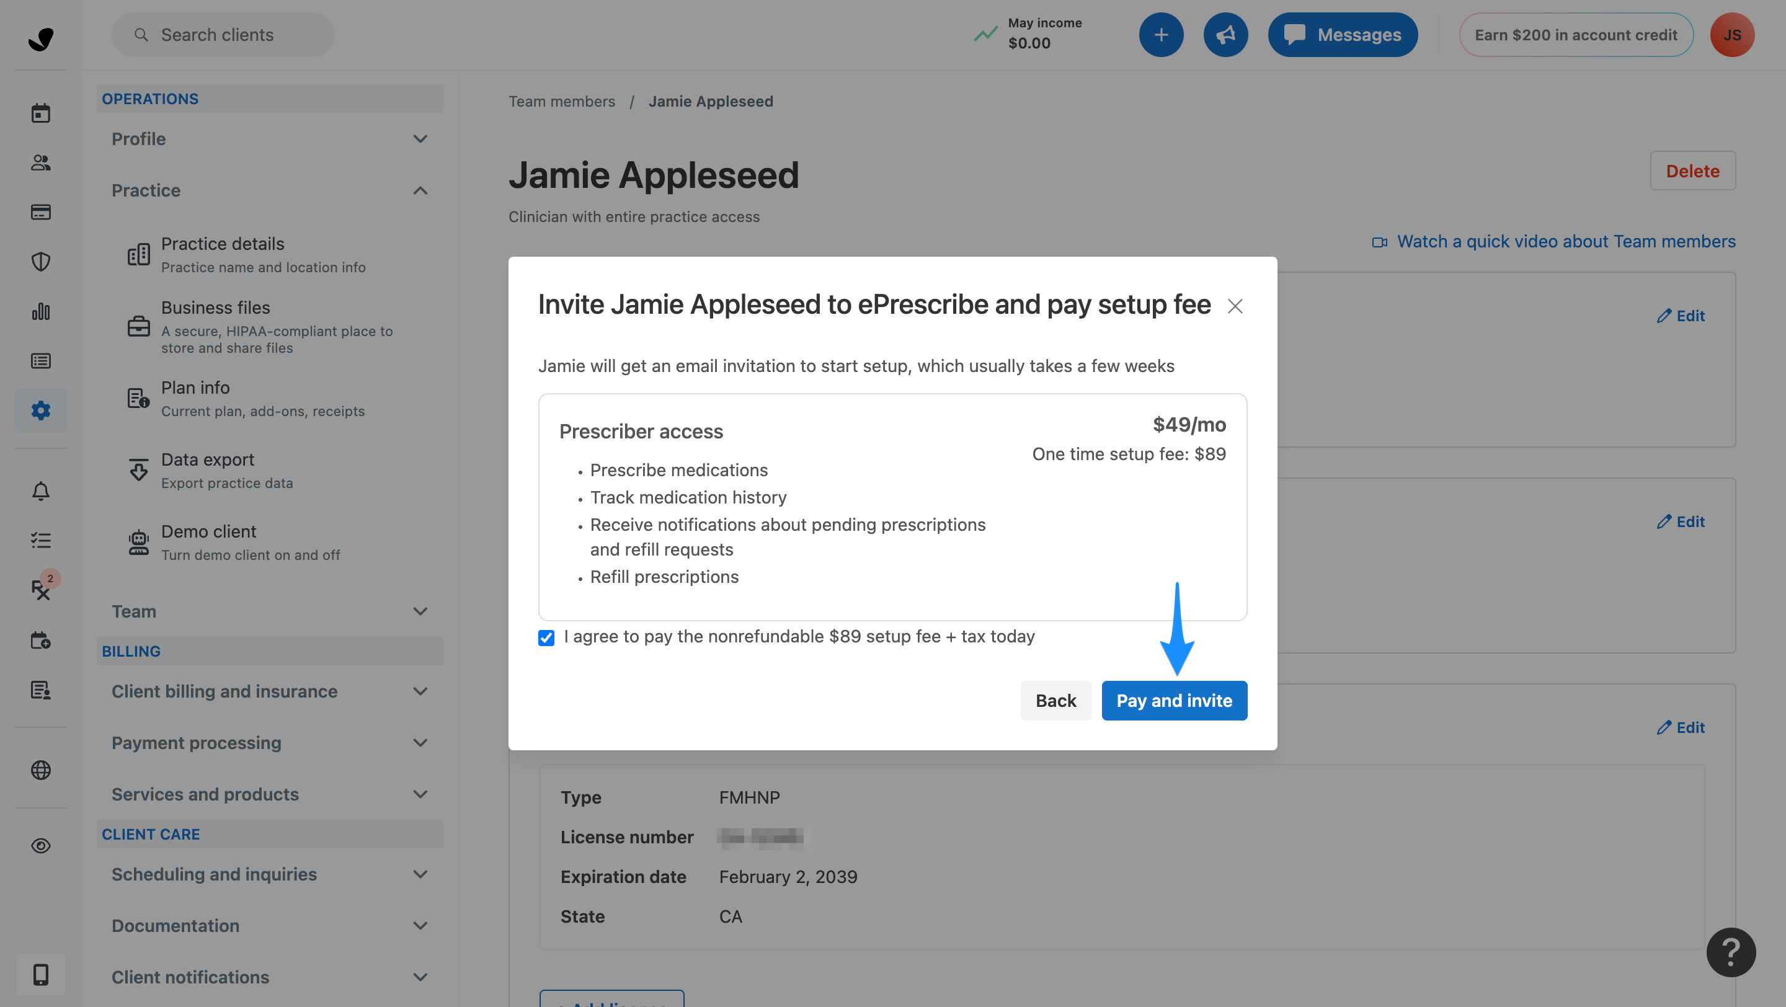Open the insurance shield icon
This screenshot has height=1007, width=1786.
41,261
